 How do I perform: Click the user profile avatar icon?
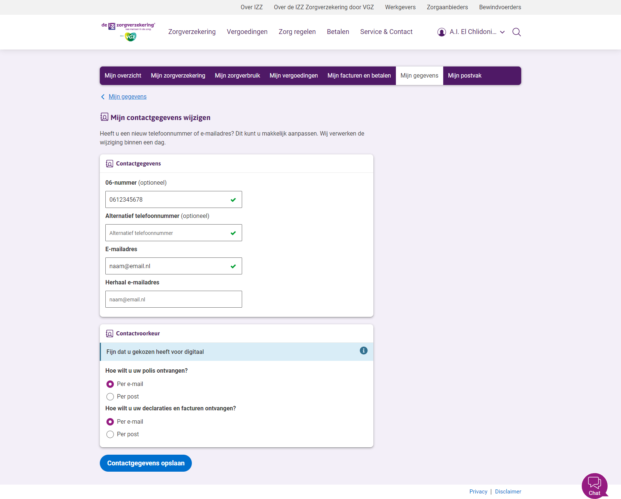tap(441, 32)
